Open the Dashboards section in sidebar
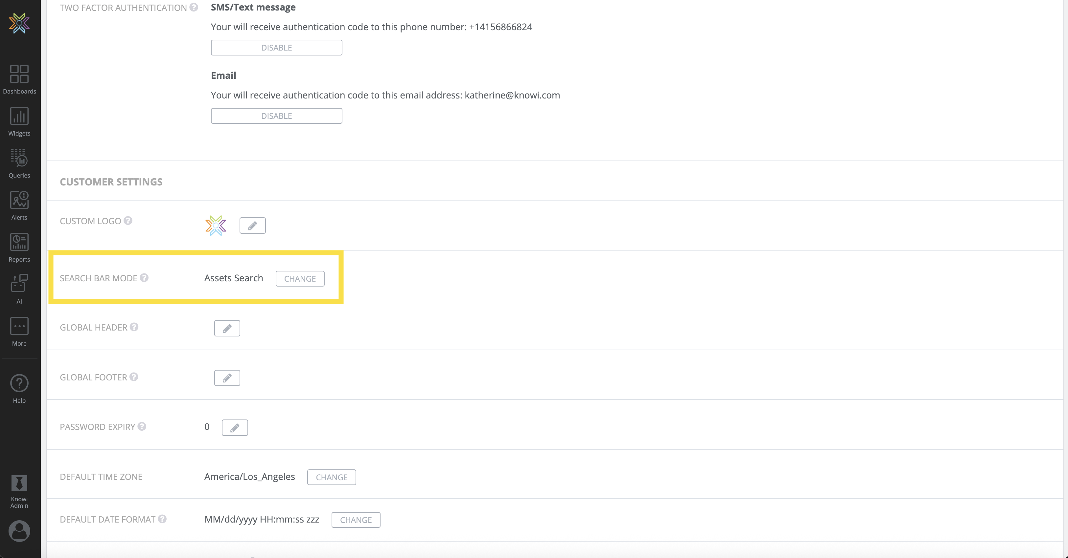Screen dimensions: 1068x558 point(19,79)
